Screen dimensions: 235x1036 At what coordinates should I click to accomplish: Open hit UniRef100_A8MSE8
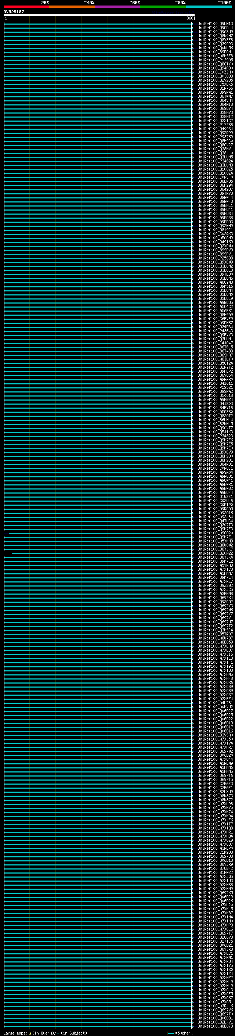pyautogui.click(x=215, y=56)
